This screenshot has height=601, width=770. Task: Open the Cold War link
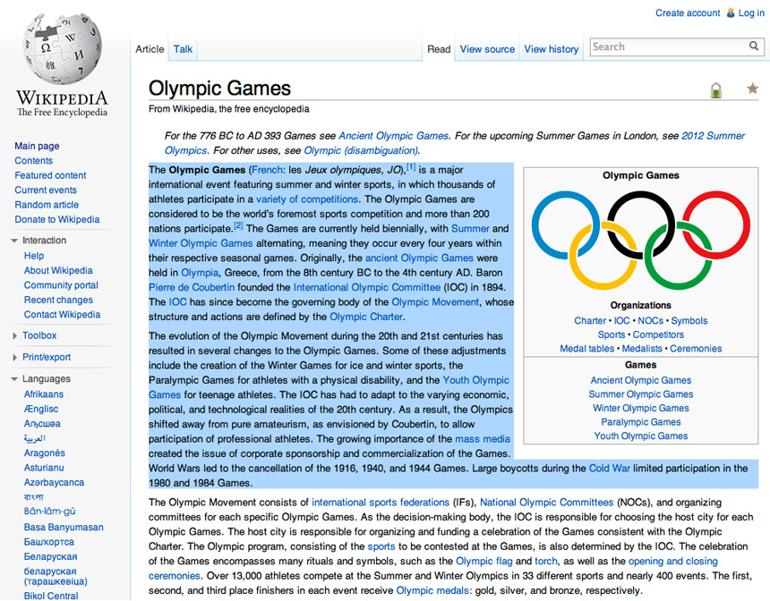pyautogui.click(x=610, y=468)
